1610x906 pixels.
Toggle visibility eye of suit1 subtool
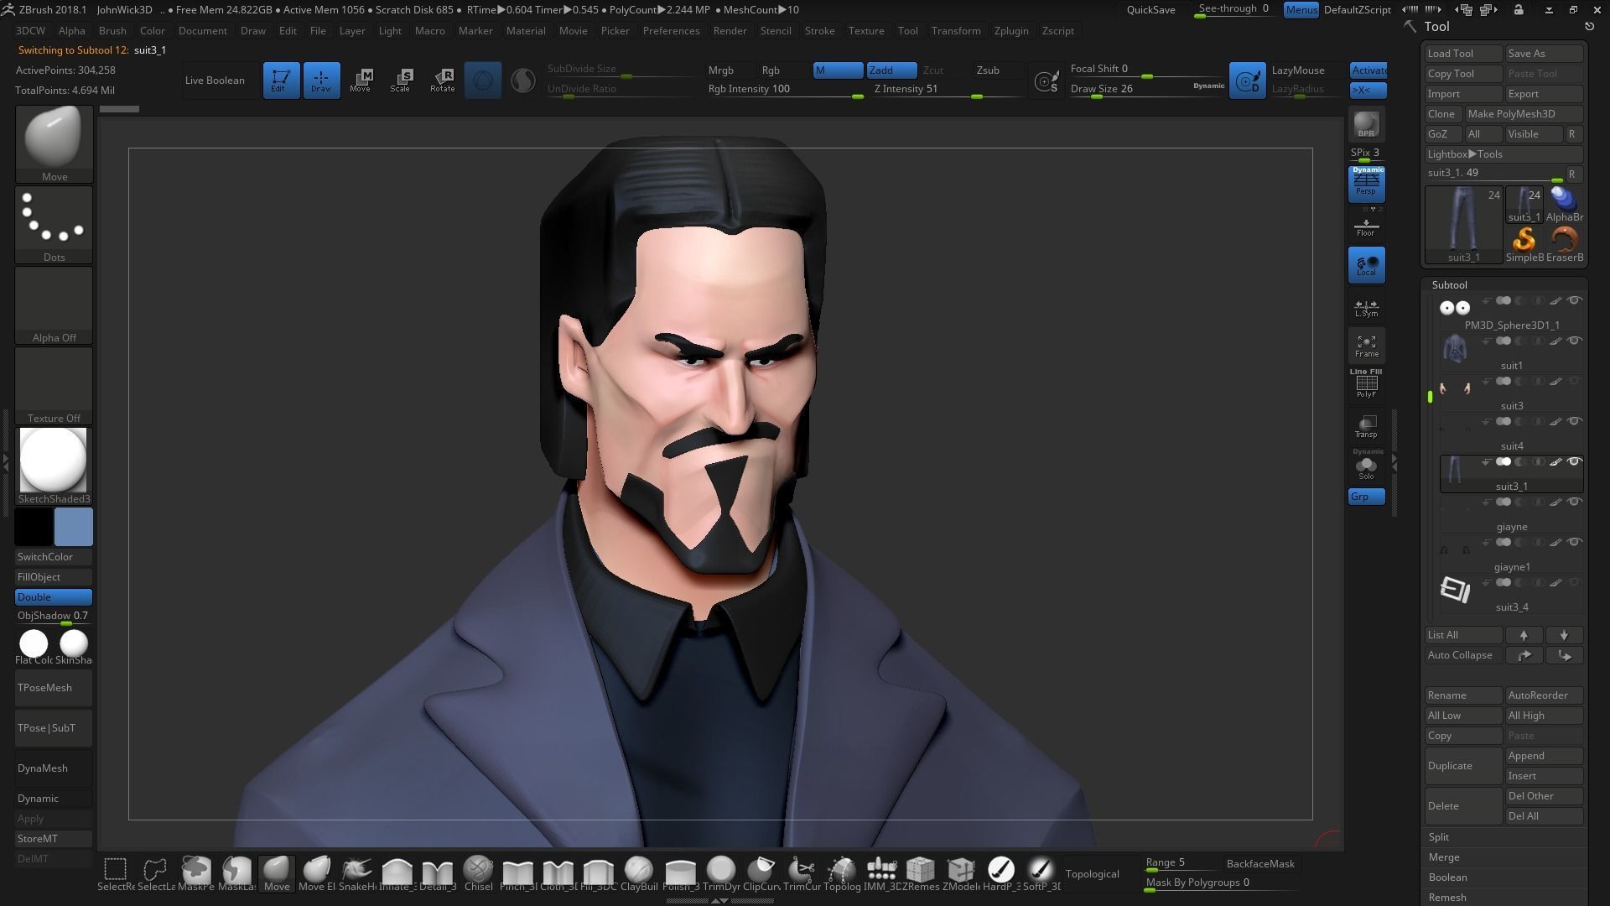(x=1575, y=341)
